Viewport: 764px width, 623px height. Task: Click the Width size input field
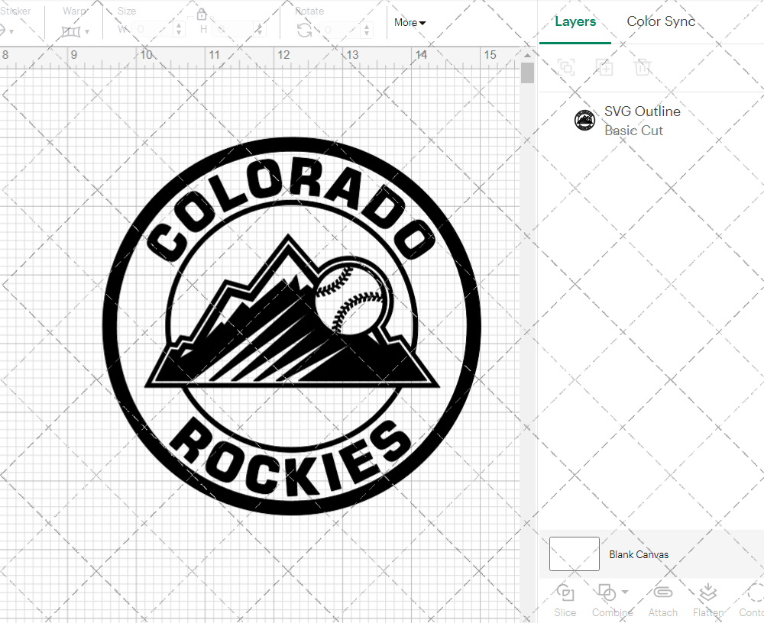(x=154, y=30)
